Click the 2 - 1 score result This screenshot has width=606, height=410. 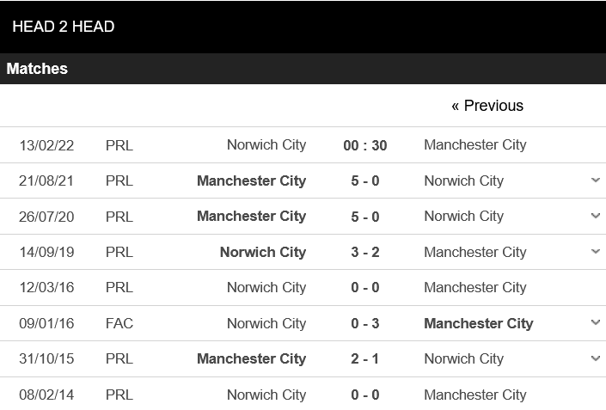point(364,358)
